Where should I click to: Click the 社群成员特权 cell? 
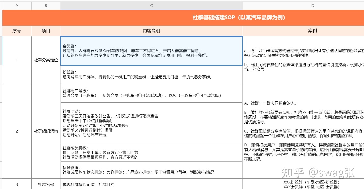tap(151, 152)
